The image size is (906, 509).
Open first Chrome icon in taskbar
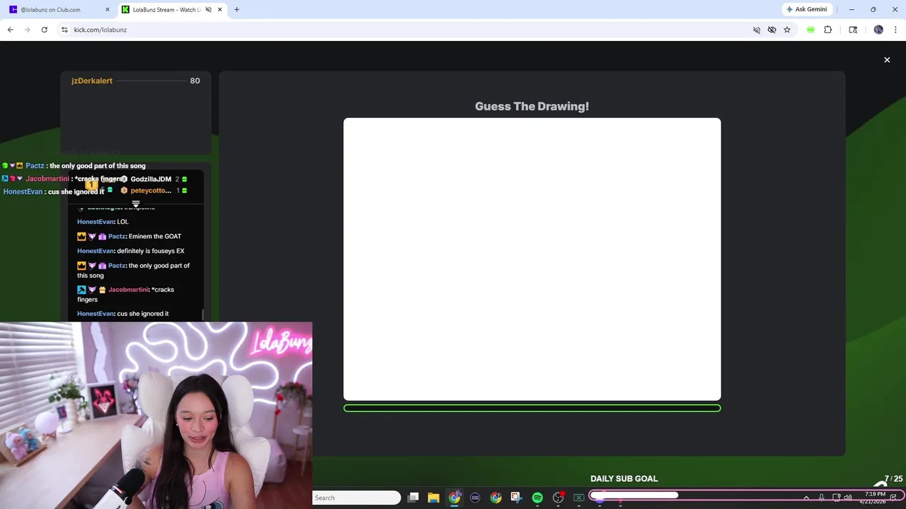click(454, 498)
